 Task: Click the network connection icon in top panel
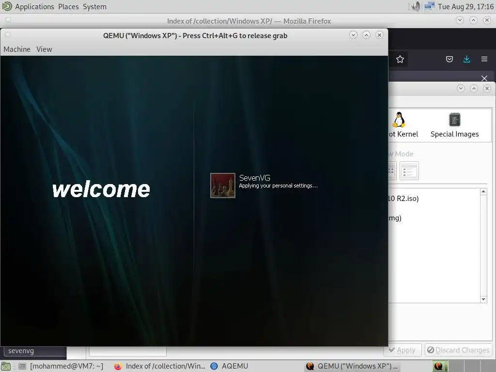[x=429, y=6]
